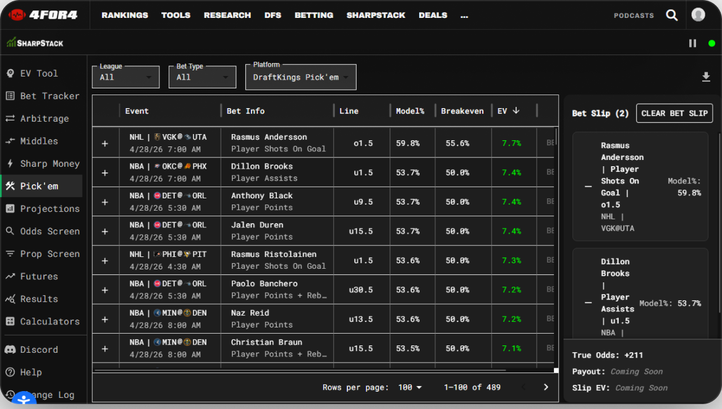This screenshot has width=722, height=409.
Task: Open Rankings menu
Action: tap(125, 15)
